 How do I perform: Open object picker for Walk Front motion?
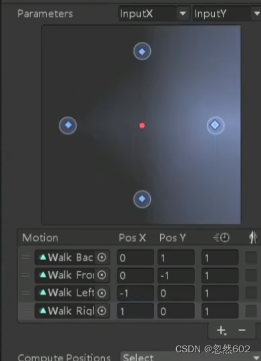tap(101, 275)
